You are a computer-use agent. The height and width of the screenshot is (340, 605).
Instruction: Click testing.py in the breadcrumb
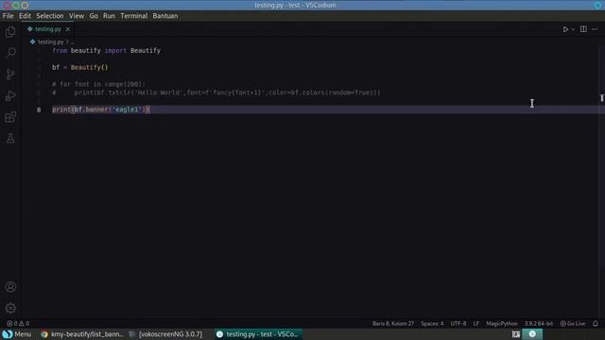tap(50, 42)
